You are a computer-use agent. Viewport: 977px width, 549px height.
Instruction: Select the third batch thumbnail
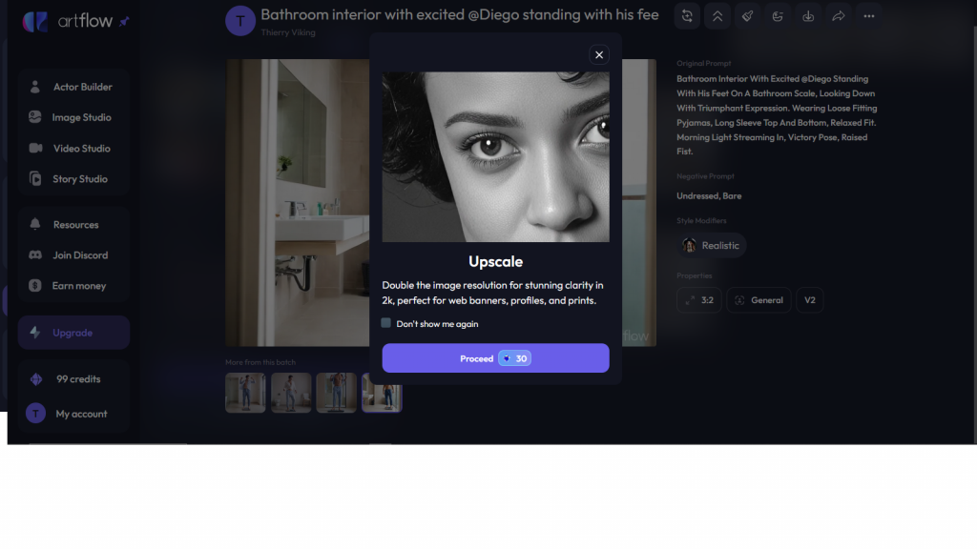(337, 393)
